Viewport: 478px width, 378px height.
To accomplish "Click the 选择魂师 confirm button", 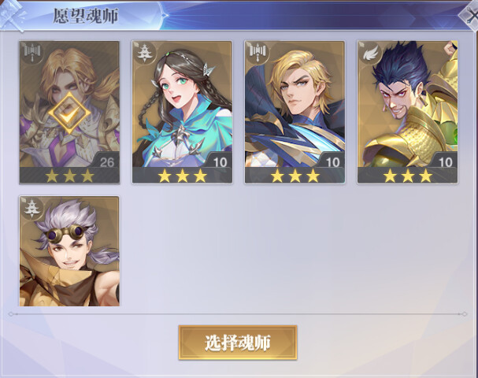I will 238,343.
